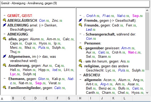This screenshot has width=151, height=102.
Task: Click the dash marker beside allgemein
Action: coord(80,79)
